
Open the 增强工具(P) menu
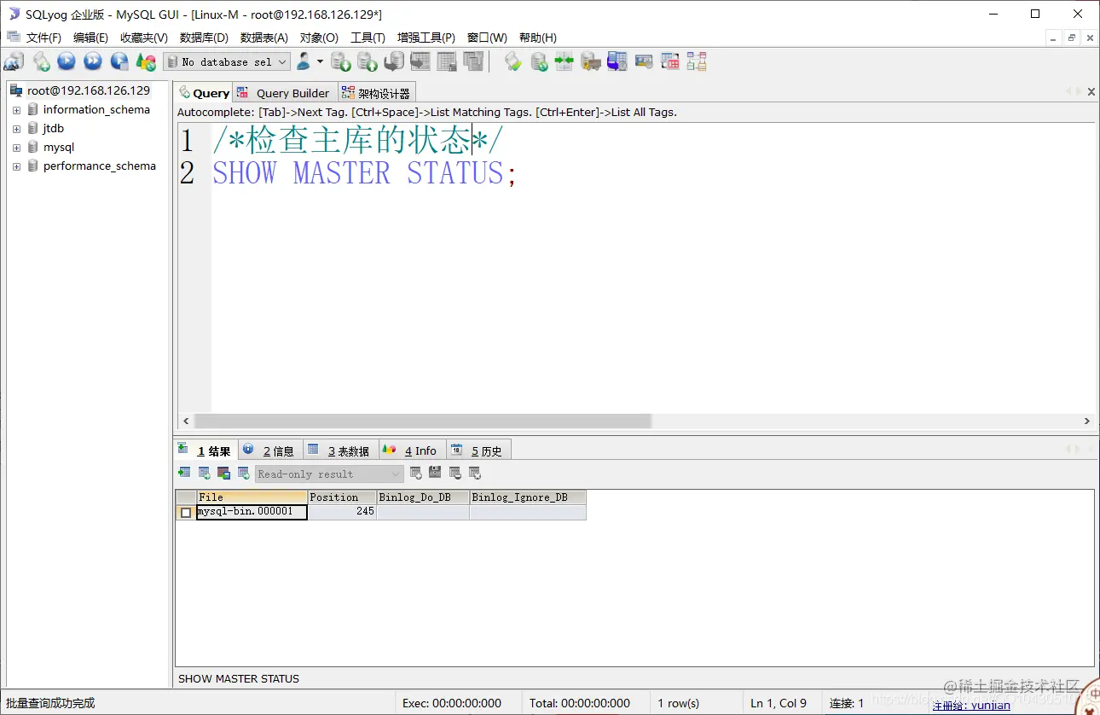426,38
